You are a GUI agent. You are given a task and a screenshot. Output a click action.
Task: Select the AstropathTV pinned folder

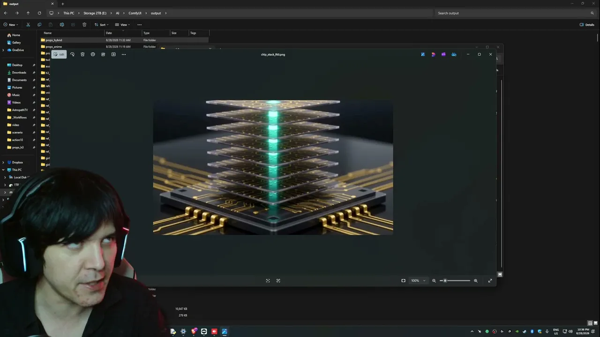tap(20, 110)
